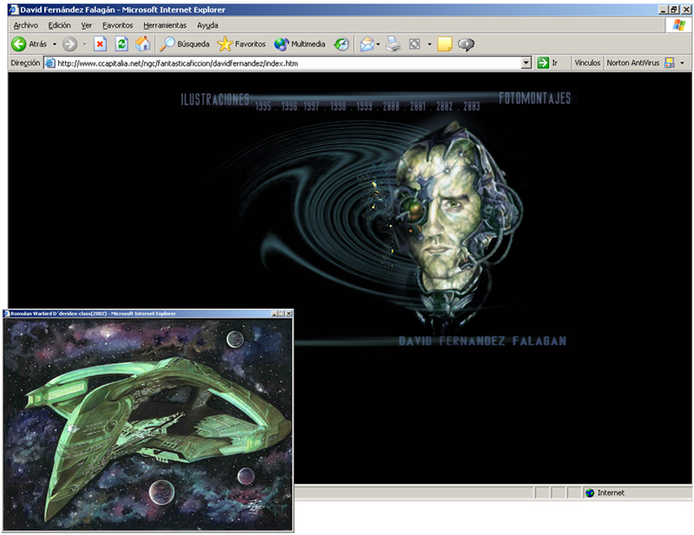
Task: Open the Favoritos star toolbar button
Action: [x=241, y=44]
